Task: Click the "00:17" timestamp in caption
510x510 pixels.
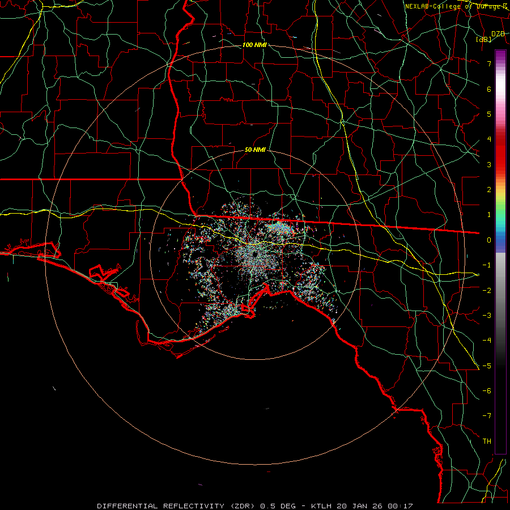Action: pos(401,506)
